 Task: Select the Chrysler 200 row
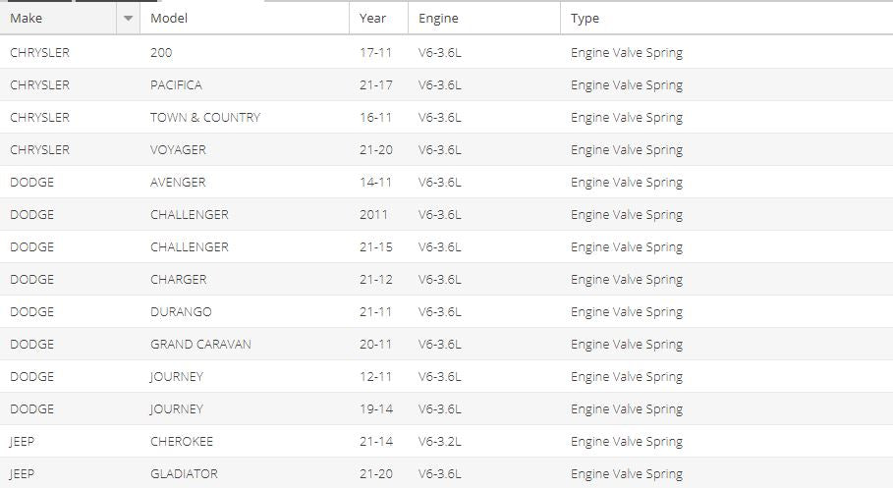446,52
